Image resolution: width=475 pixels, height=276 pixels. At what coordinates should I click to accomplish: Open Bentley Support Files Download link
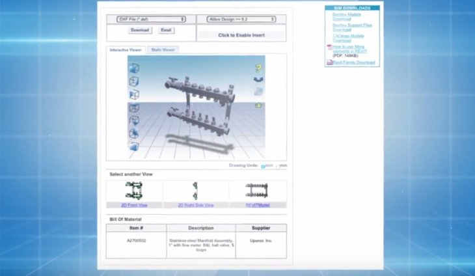pyautogui.click(x=352, y=27)
